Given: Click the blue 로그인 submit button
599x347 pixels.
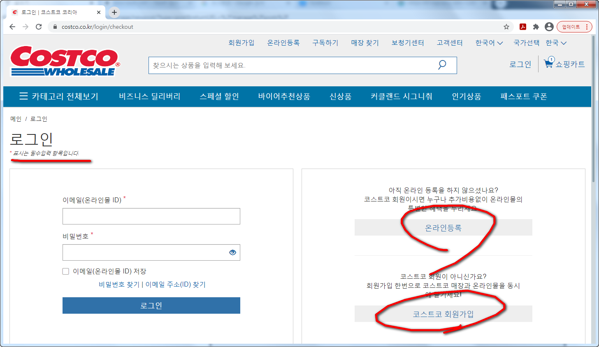Looking at the screenshot, I should pos(151,305).
